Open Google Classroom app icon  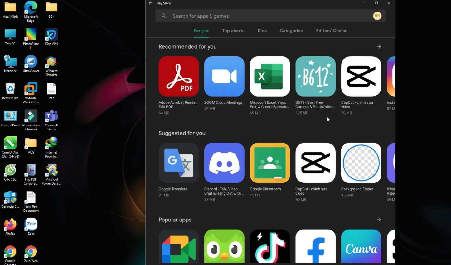tap(270, 163)
